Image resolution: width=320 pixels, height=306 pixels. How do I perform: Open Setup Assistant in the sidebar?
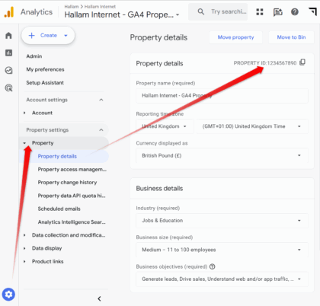pos(45,83)
